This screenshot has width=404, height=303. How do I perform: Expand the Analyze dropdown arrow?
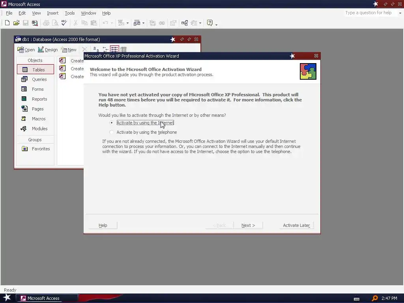pyautogui.click(x=143, y=23)
